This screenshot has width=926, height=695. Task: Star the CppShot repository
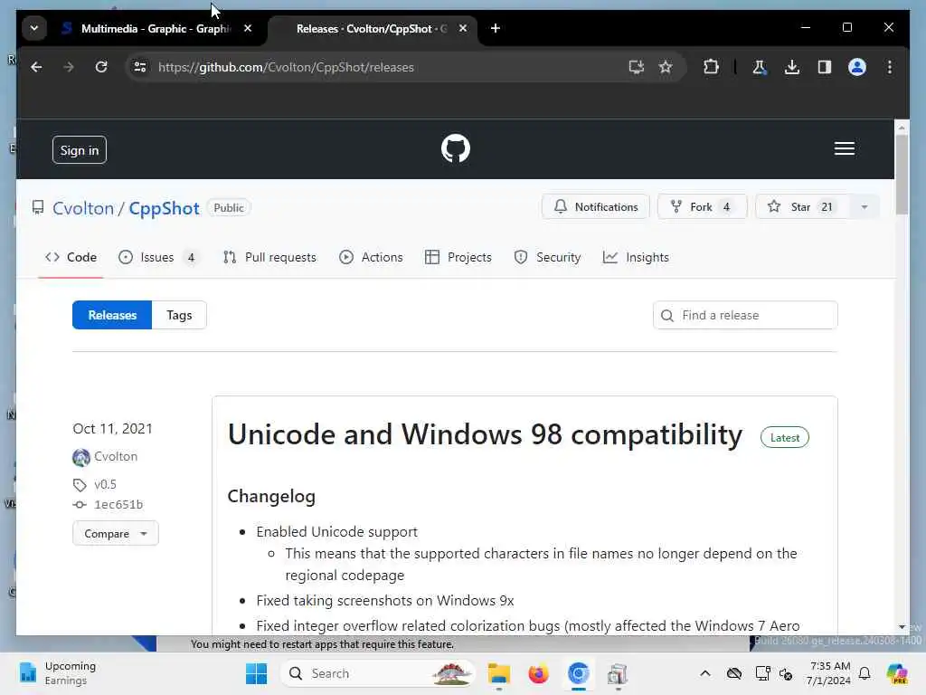(801, 207)
